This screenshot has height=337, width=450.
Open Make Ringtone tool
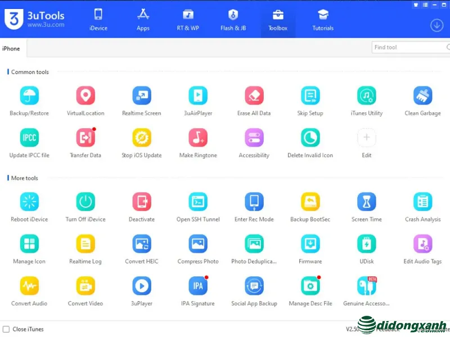coord(198,138)
